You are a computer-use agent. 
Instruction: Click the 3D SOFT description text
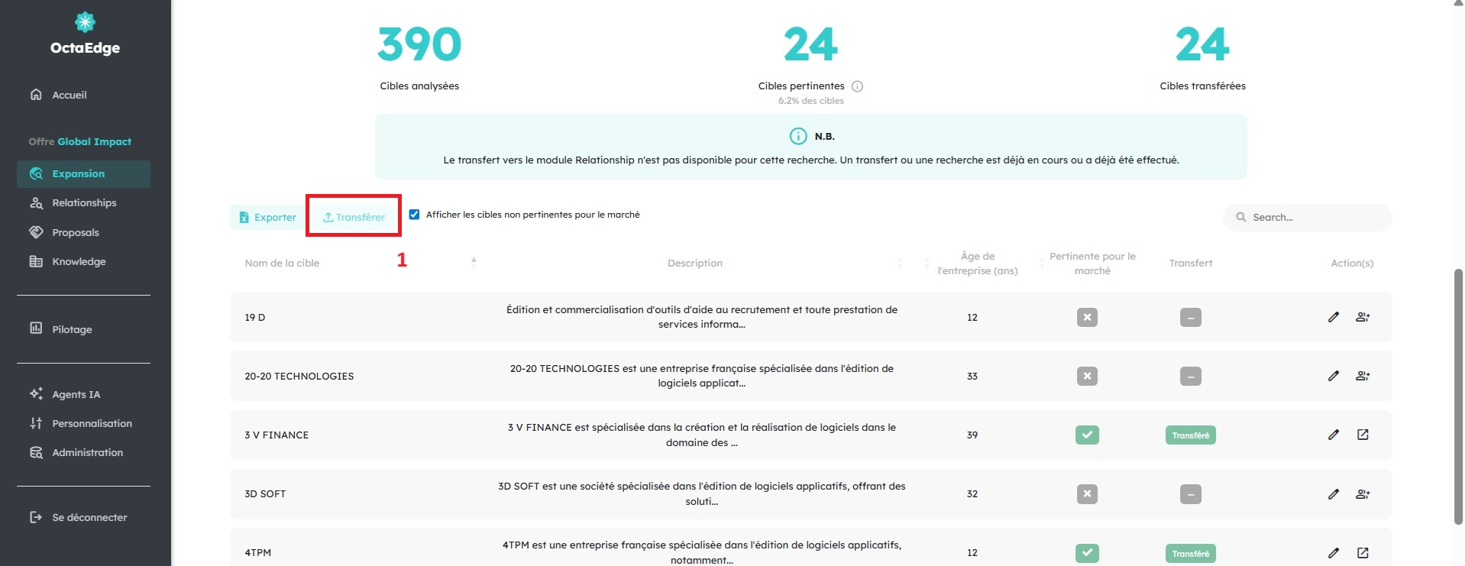tap(702, 493)
